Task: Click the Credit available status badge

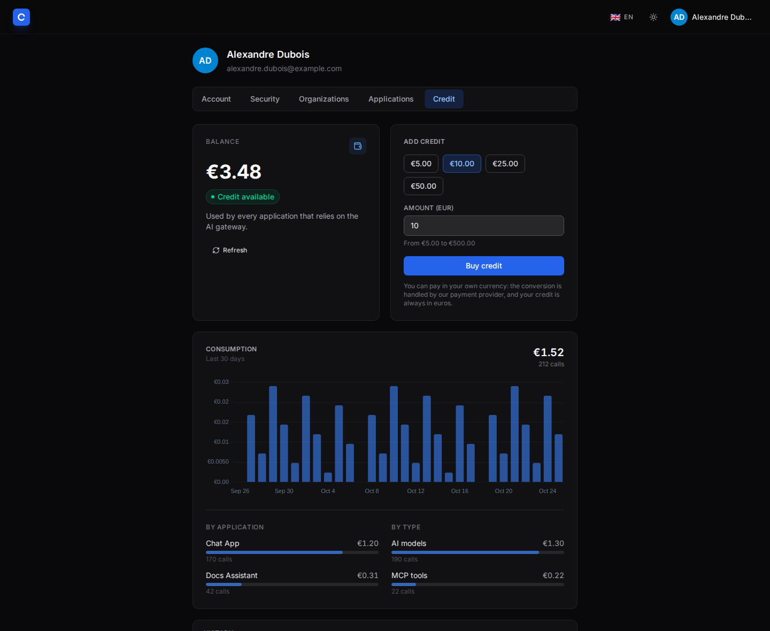Action: coord(243,197)
